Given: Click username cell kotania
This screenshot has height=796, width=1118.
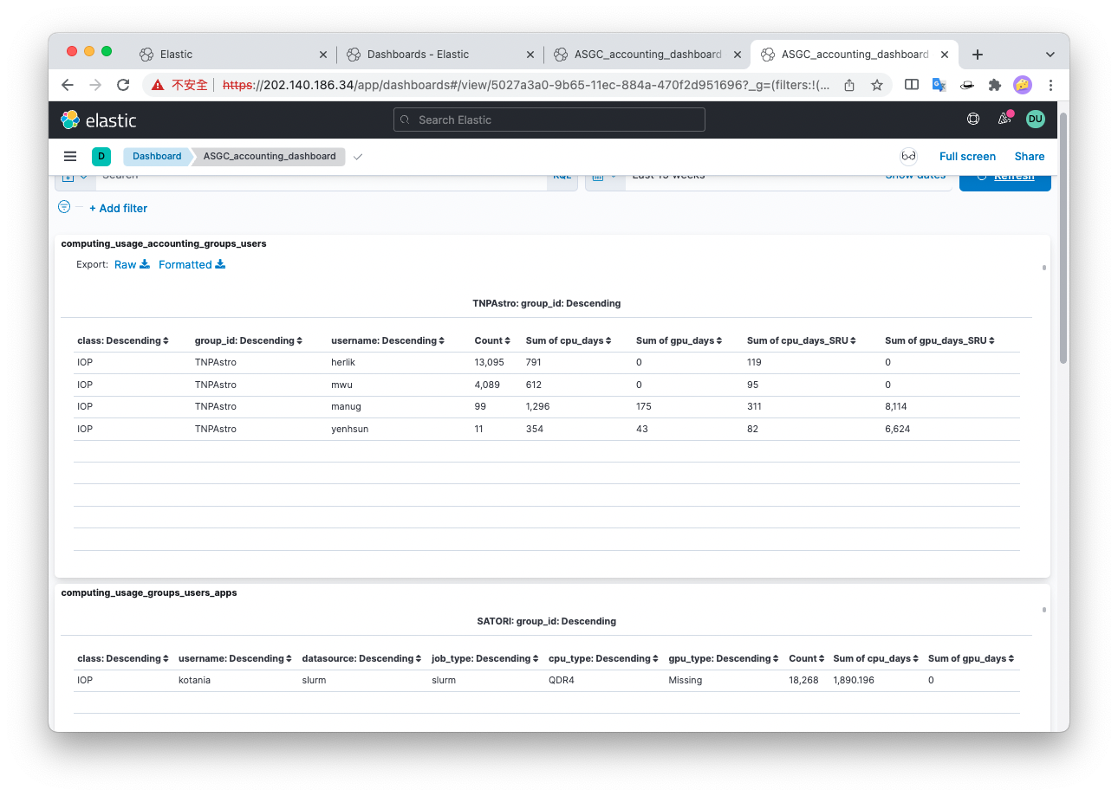Looking at the screenshot, I should 195,680.
